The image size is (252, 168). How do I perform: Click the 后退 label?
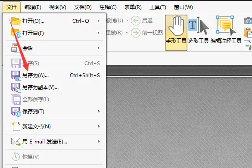point(147,21)
